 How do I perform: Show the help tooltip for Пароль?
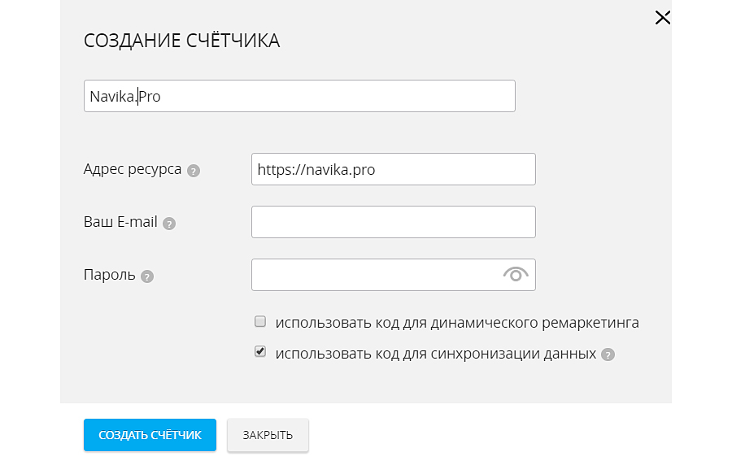coord(147,276)
